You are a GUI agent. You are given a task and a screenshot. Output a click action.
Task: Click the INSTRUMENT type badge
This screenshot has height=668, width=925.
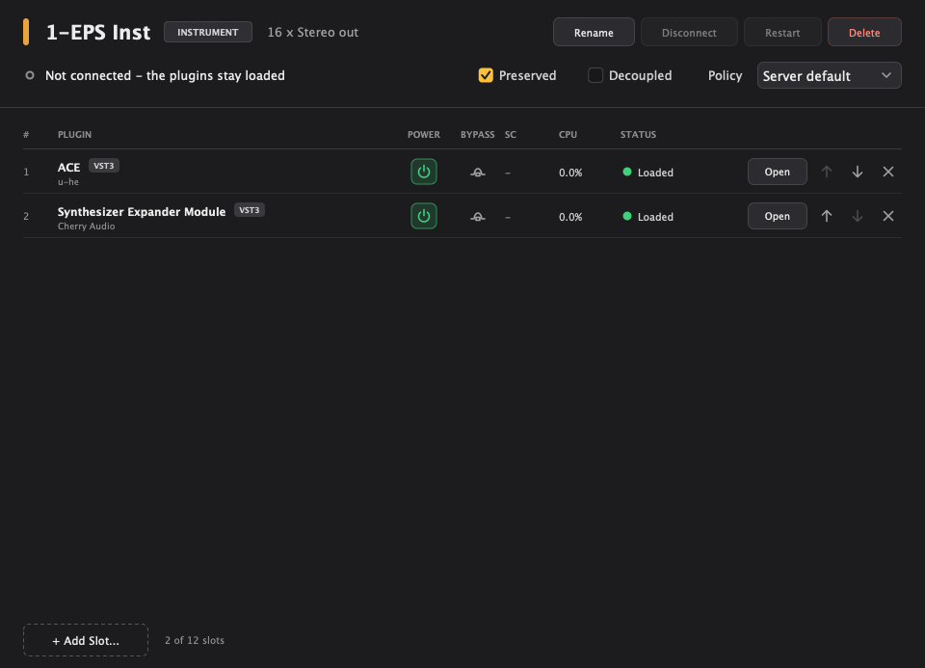click(208, 32)
